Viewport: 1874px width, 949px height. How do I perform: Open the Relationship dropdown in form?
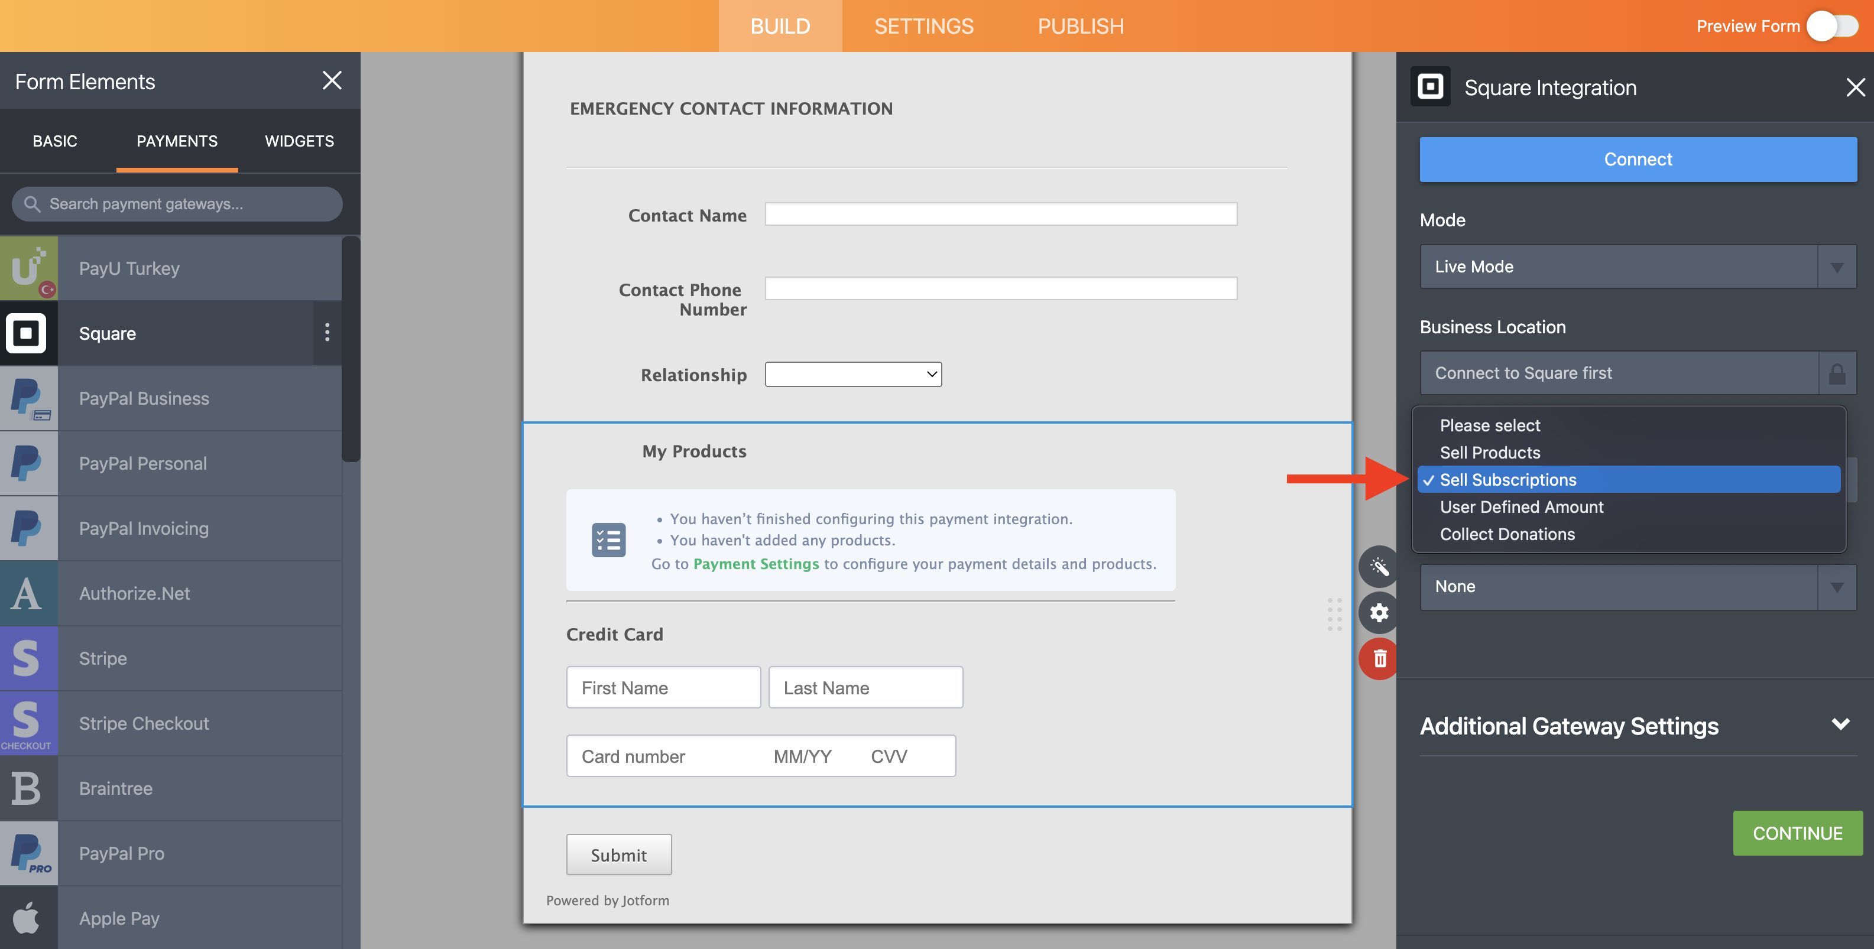pos(852,375)
